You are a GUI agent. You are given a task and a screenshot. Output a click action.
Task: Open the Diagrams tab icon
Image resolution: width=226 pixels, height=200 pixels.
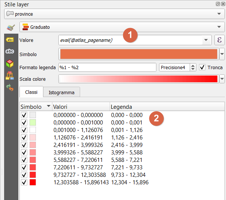pos(10,76)
